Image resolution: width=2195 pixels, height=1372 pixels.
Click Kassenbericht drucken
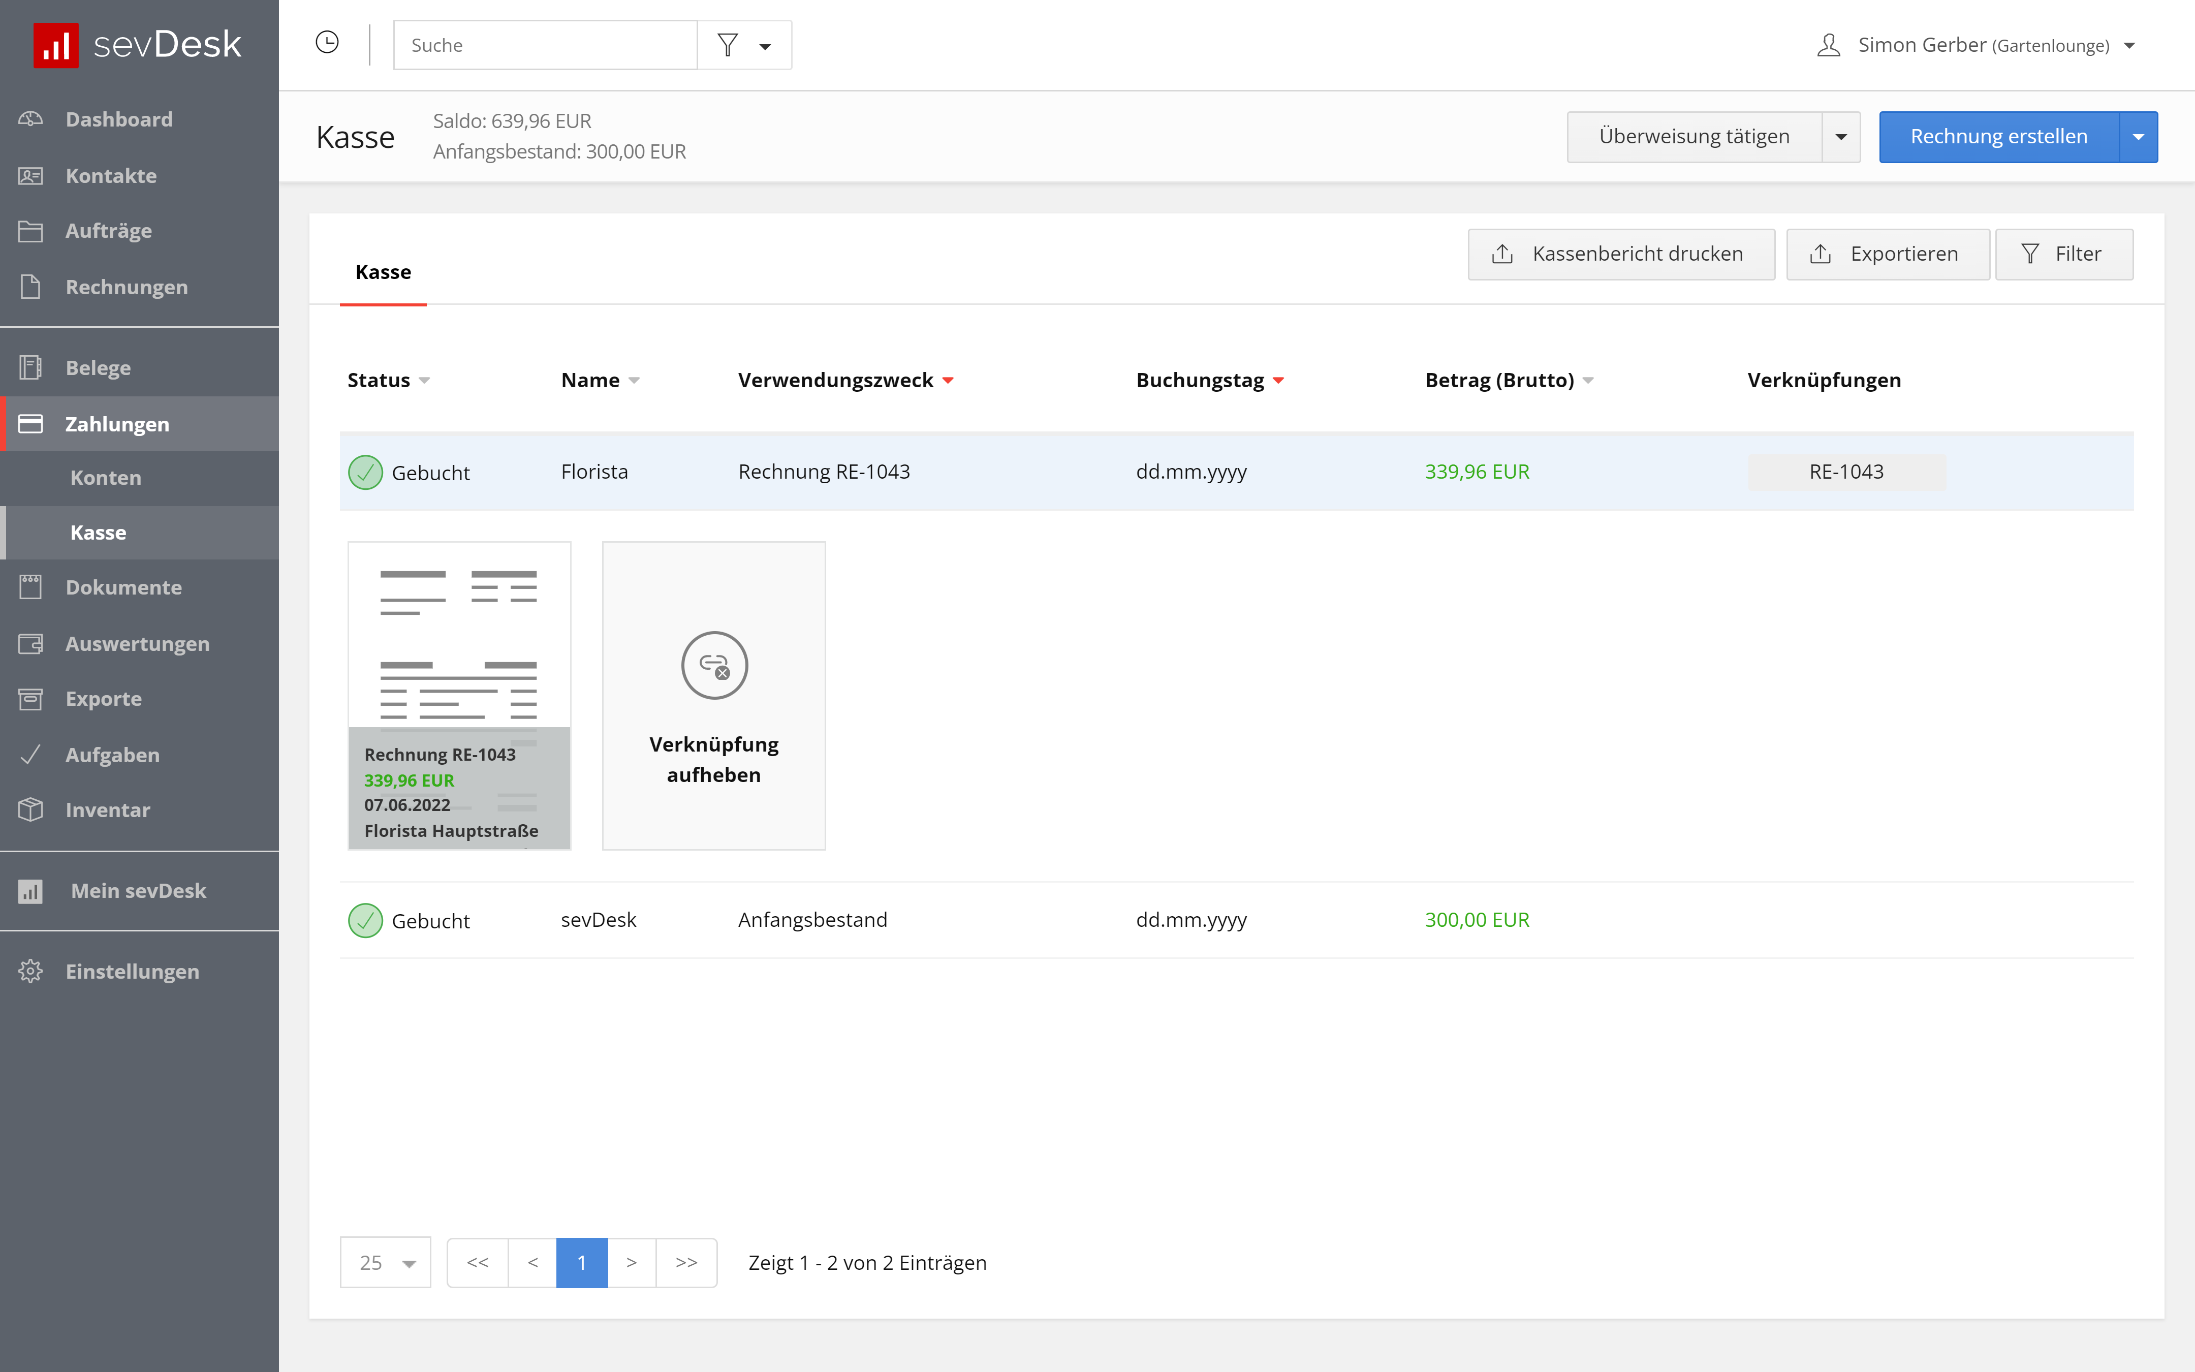coord(1621,254)
